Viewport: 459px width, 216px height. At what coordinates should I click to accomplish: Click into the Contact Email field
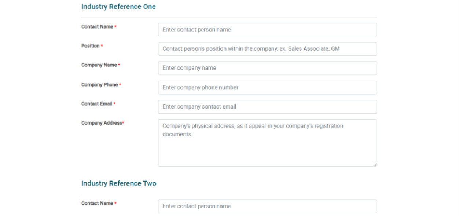[267, 107]
